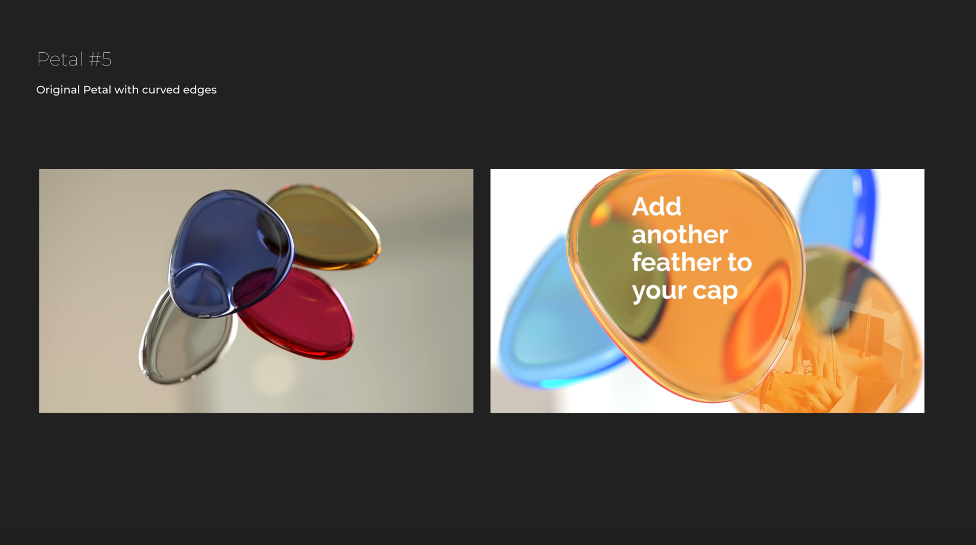Click the word "feather" in the headline
The image size is (976, 545).
click(x=676, y=262)
